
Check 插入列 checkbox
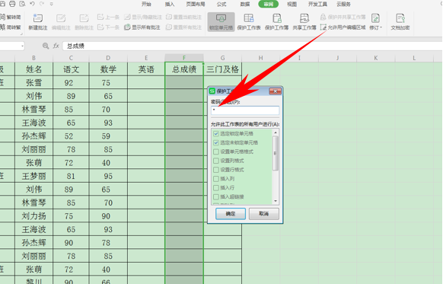pyautogui.click(x=216, y=179)
